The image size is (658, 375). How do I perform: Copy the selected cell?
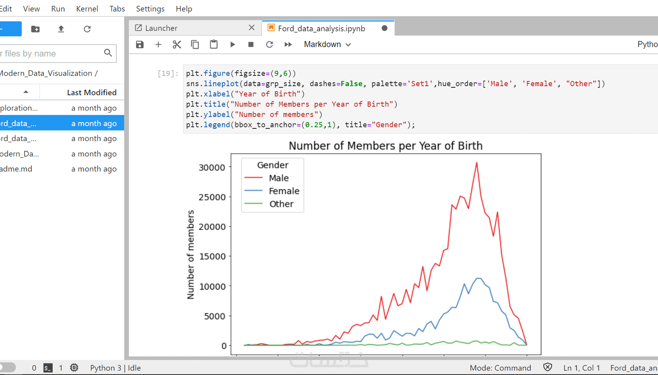tap(195, 44)
